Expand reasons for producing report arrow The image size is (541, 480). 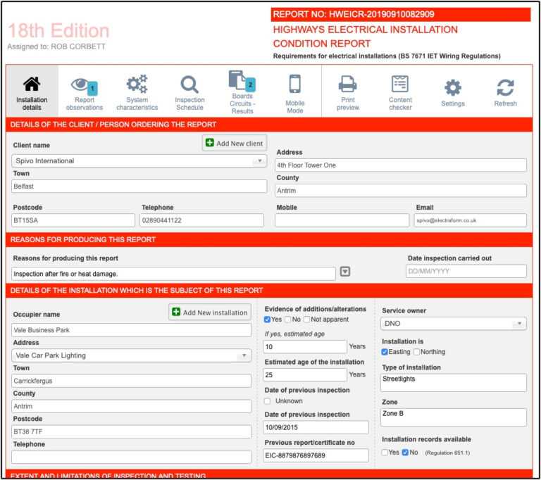point(345,272)
